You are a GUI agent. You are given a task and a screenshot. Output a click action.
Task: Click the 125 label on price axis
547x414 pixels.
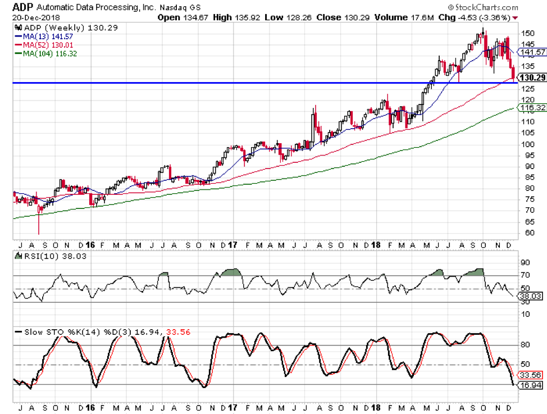point(527,89)
